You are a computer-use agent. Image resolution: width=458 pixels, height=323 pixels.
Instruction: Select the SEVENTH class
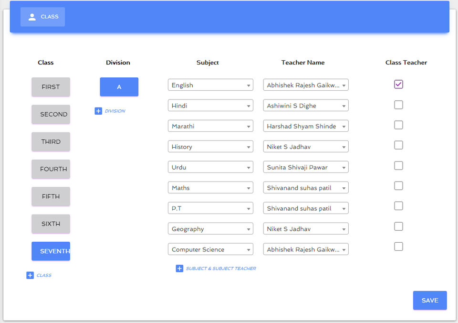tap(51, 251)
